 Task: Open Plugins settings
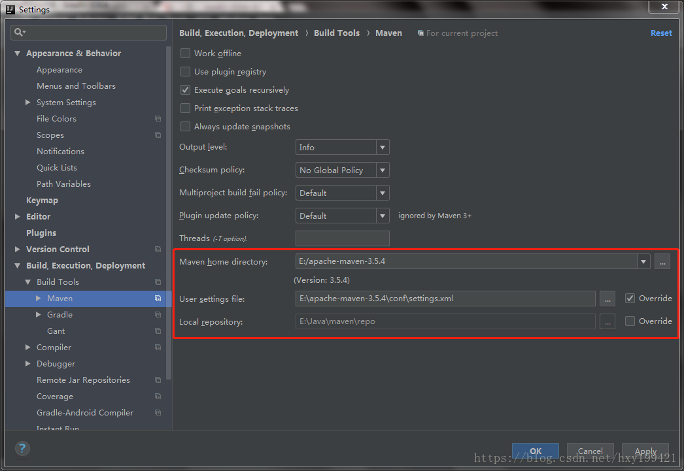pos(41,233)
